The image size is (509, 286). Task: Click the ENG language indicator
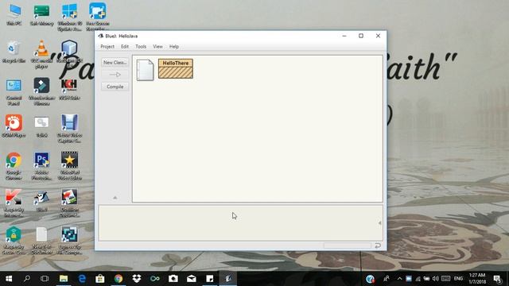click(x=458, y=279)
